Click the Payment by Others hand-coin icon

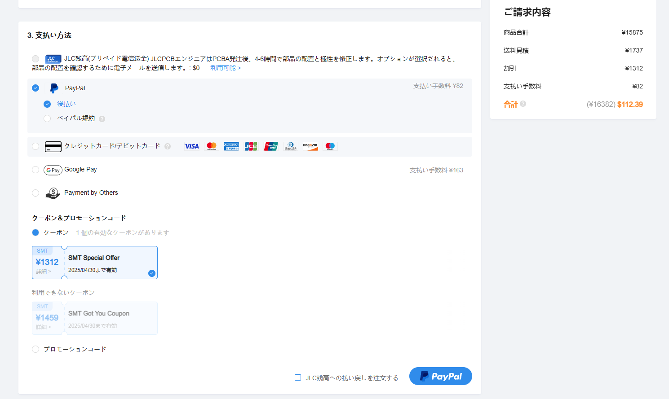(53, 193)
